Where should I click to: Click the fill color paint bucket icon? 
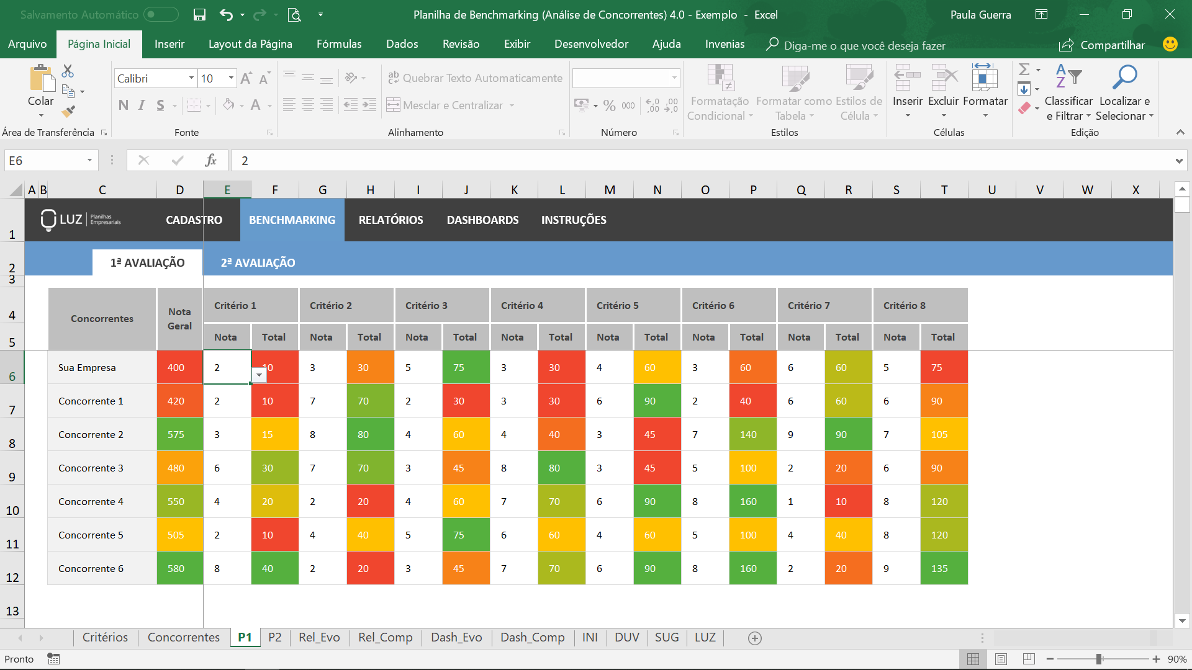(x=229, y=105)
